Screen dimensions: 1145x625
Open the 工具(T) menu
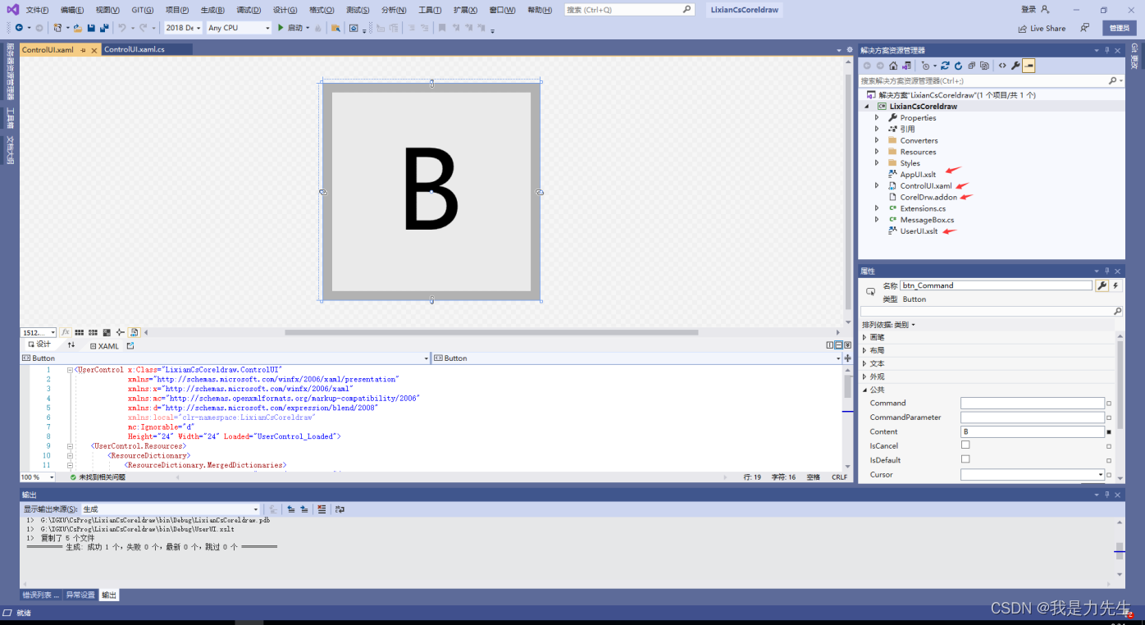coord(430,10)
